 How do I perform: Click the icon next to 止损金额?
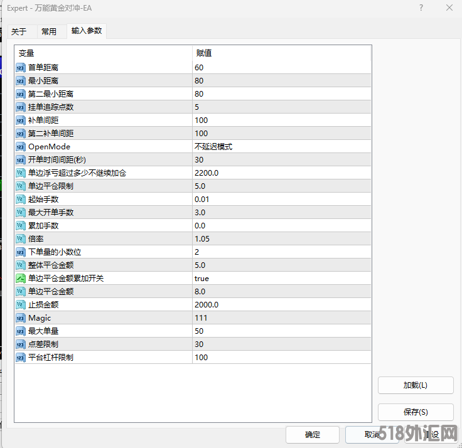[x=21, y=305]
